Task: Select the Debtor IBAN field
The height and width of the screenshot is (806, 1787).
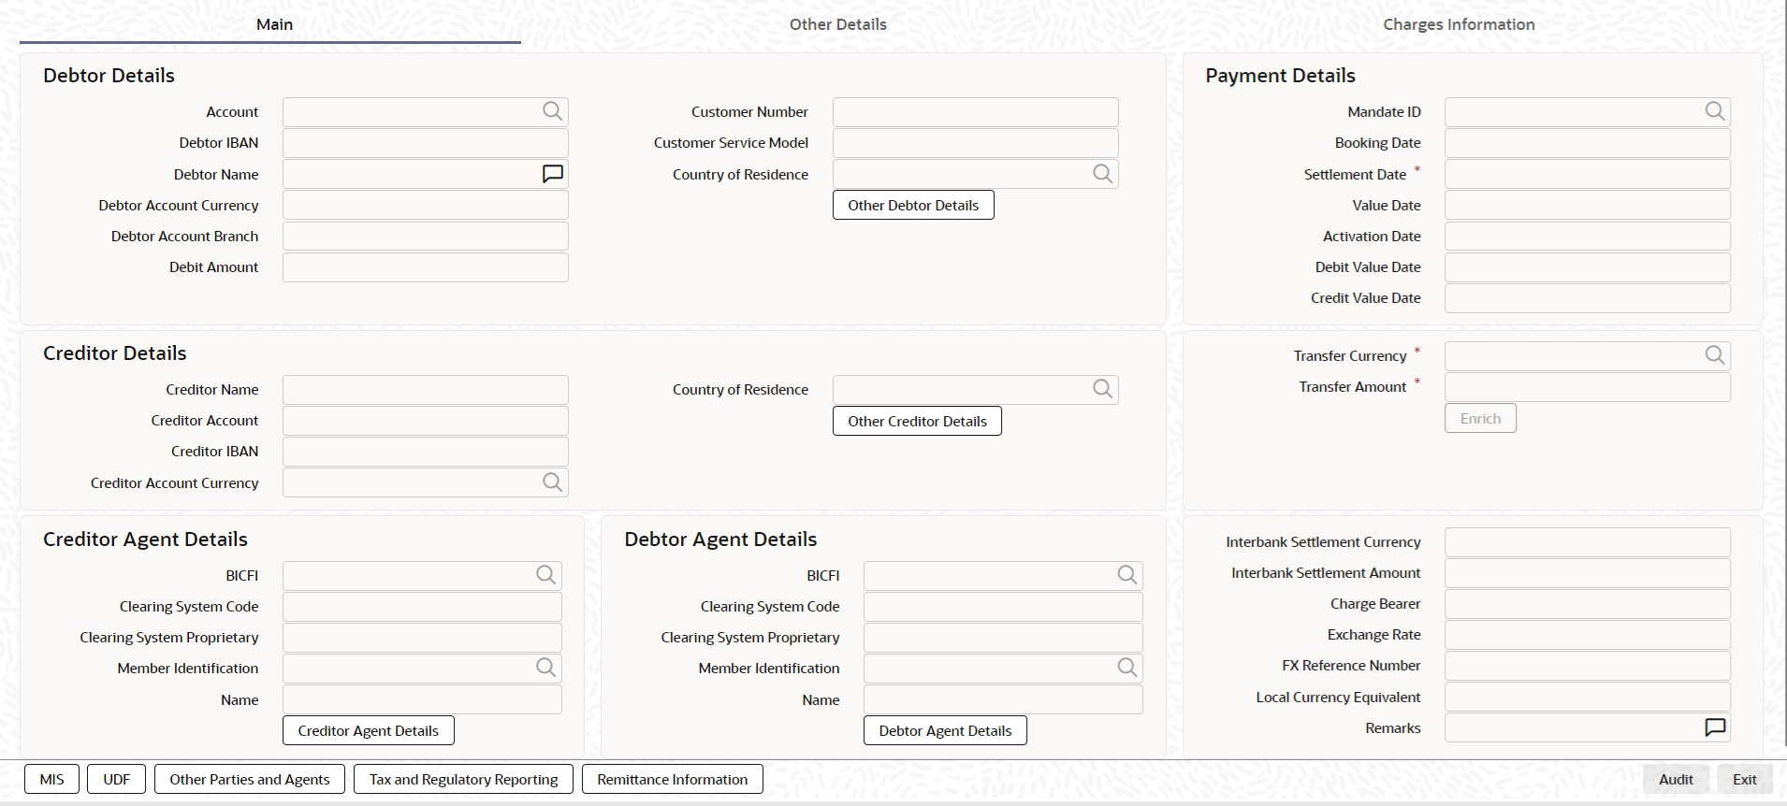Action: tap(426, 143)
